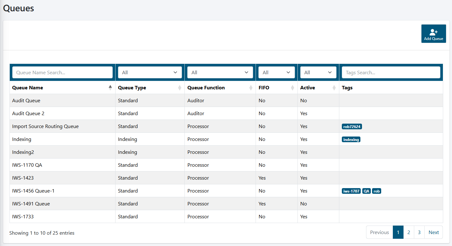The height and width of the screenshot is (246, 452).
Task: Select current page 1 button
Action: pyautogui.click(x=398, y=232)
